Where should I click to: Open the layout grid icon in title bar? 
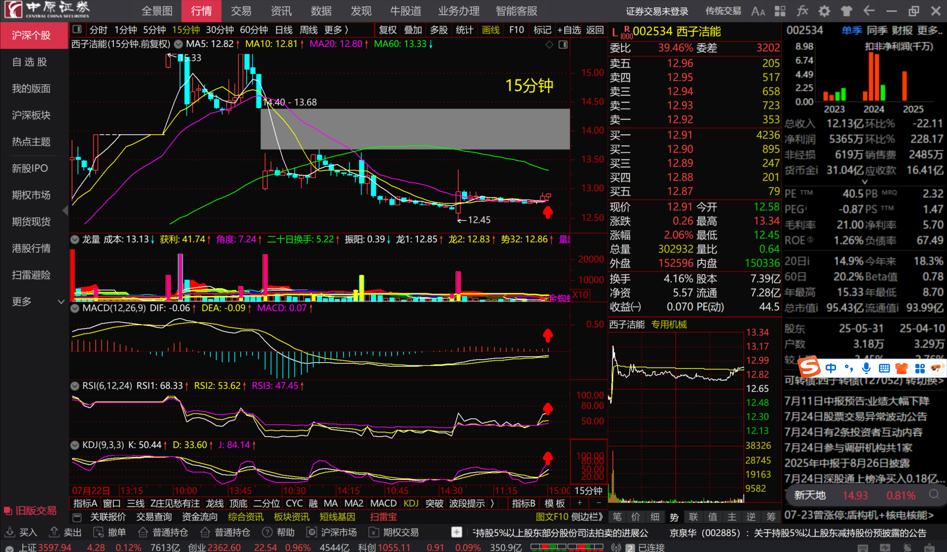(x=780, y=11)
